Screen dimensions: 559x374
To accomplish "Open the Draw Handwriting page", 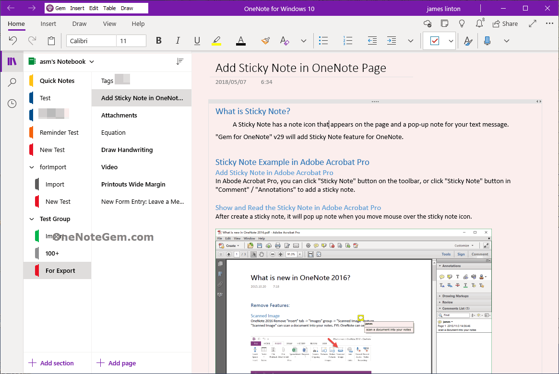I will (x=142, y=150).
